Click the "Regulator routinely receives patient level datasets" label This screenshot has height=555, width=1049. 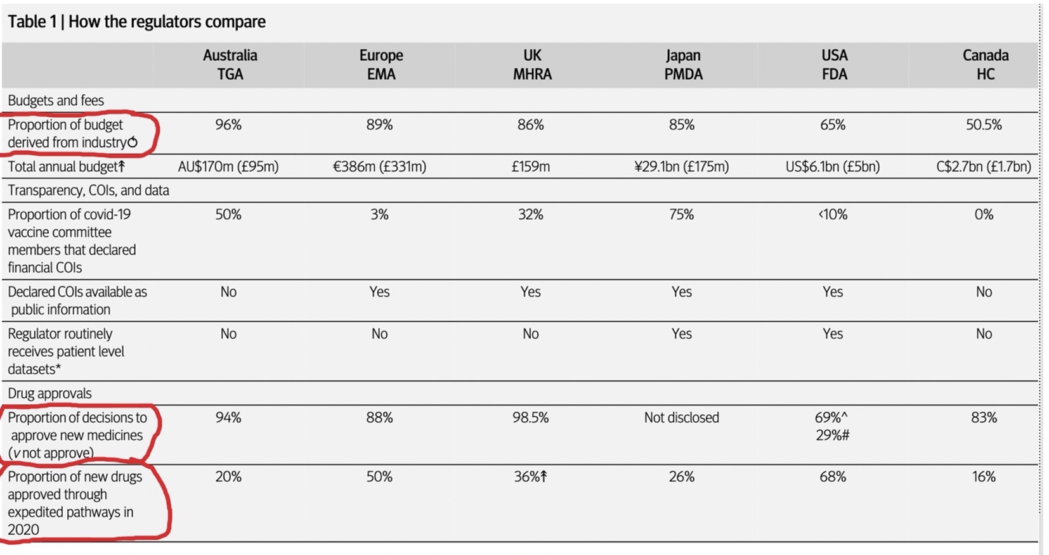[65, 351]
